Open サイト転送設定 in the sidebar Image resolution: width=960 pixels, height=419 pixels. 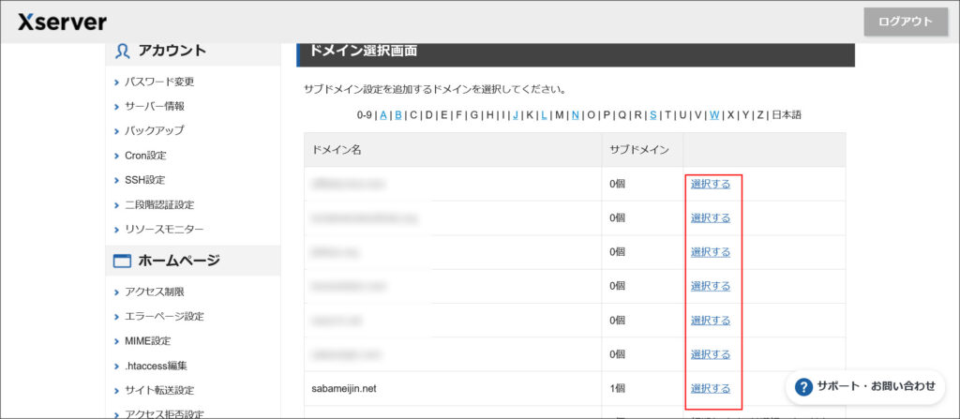pyautogui.click(x=159, y=390)
